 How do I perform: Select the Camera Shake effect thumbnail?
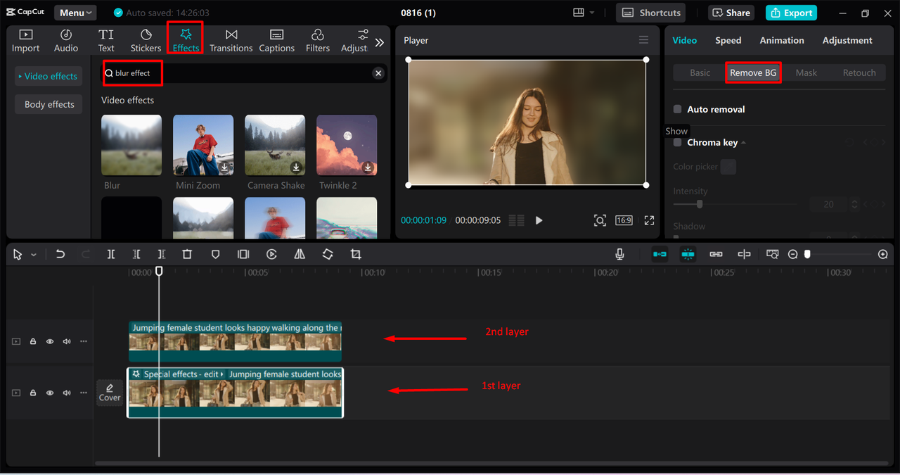click(x=275, y=145)
